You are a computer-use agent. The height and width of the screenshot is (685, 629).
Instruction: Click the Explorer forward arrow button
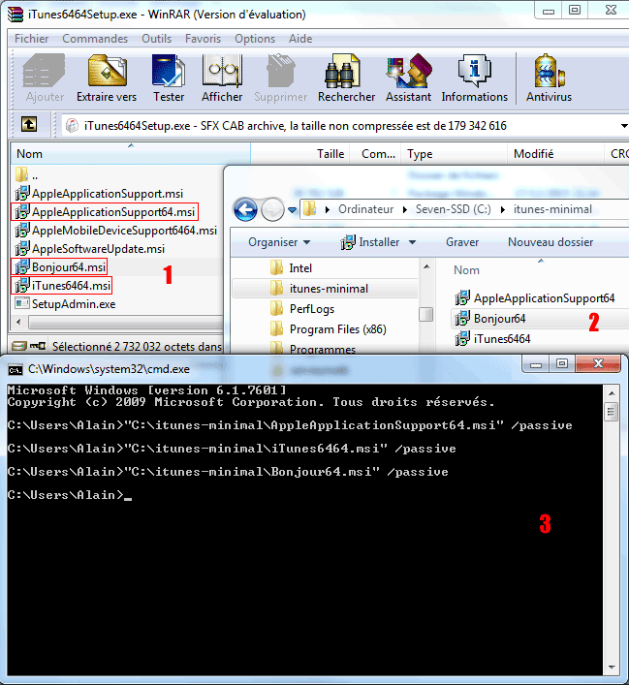pos(272,209)
